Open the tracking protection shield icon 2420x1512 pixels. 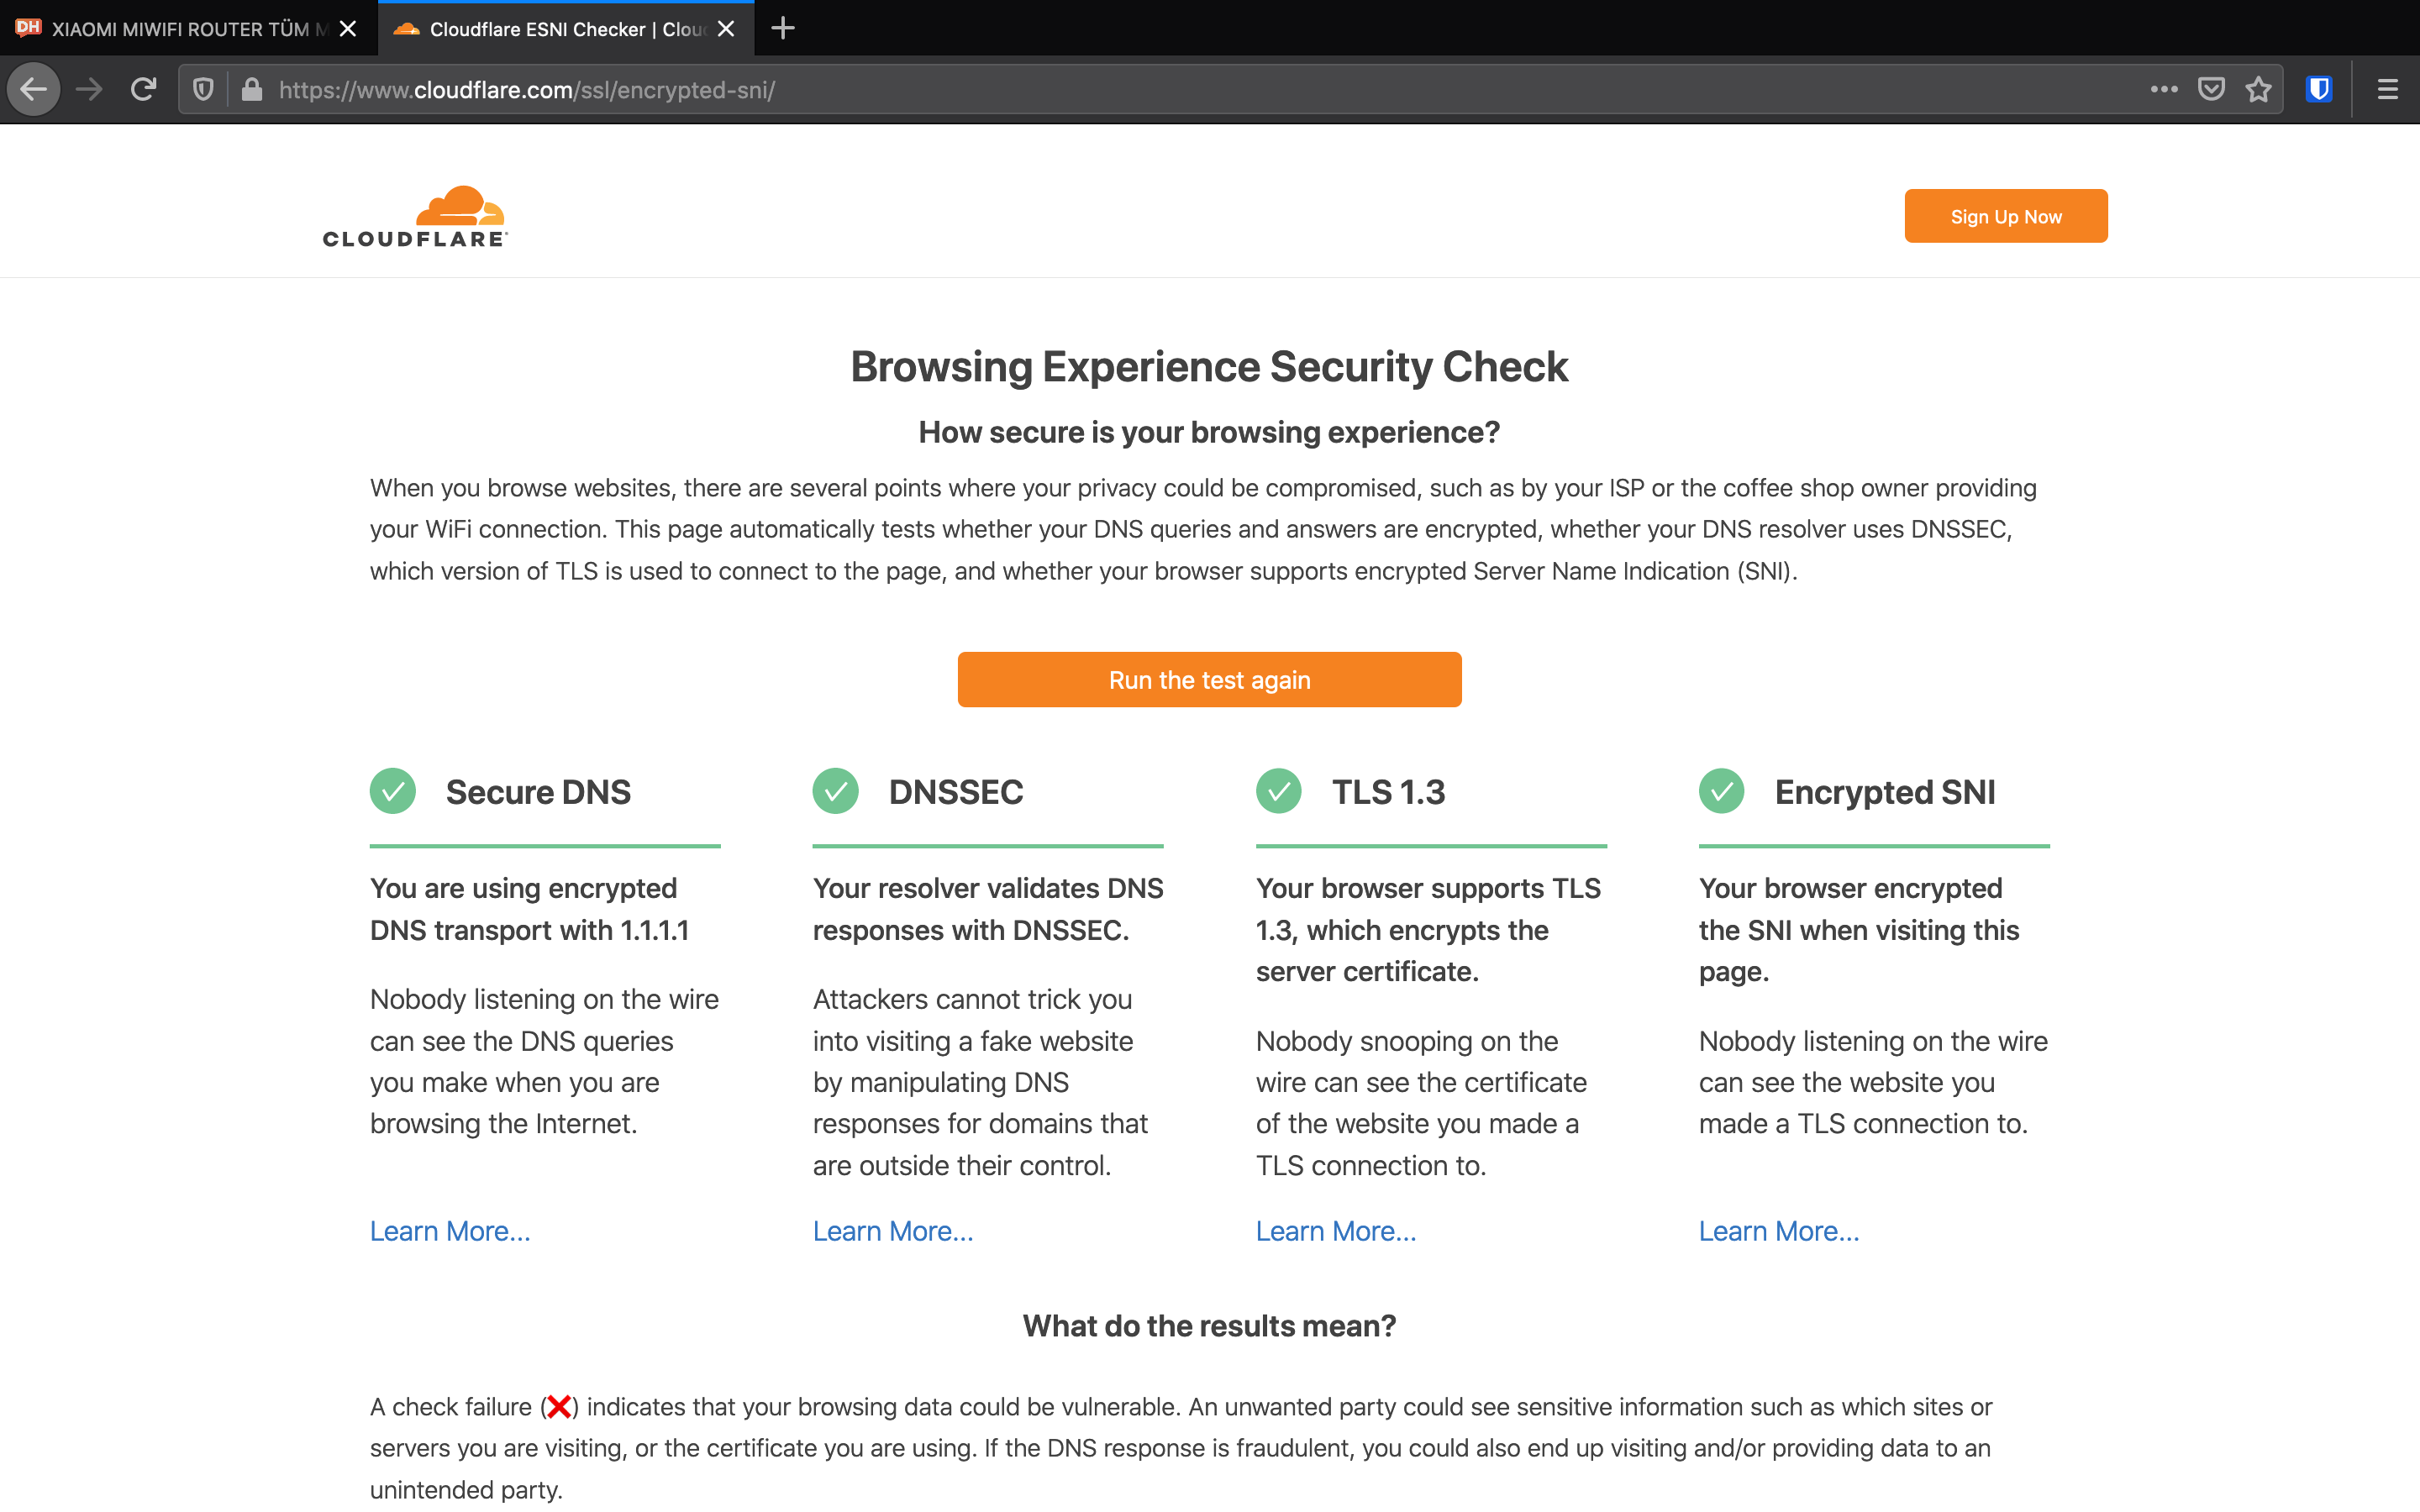[203, 90]
